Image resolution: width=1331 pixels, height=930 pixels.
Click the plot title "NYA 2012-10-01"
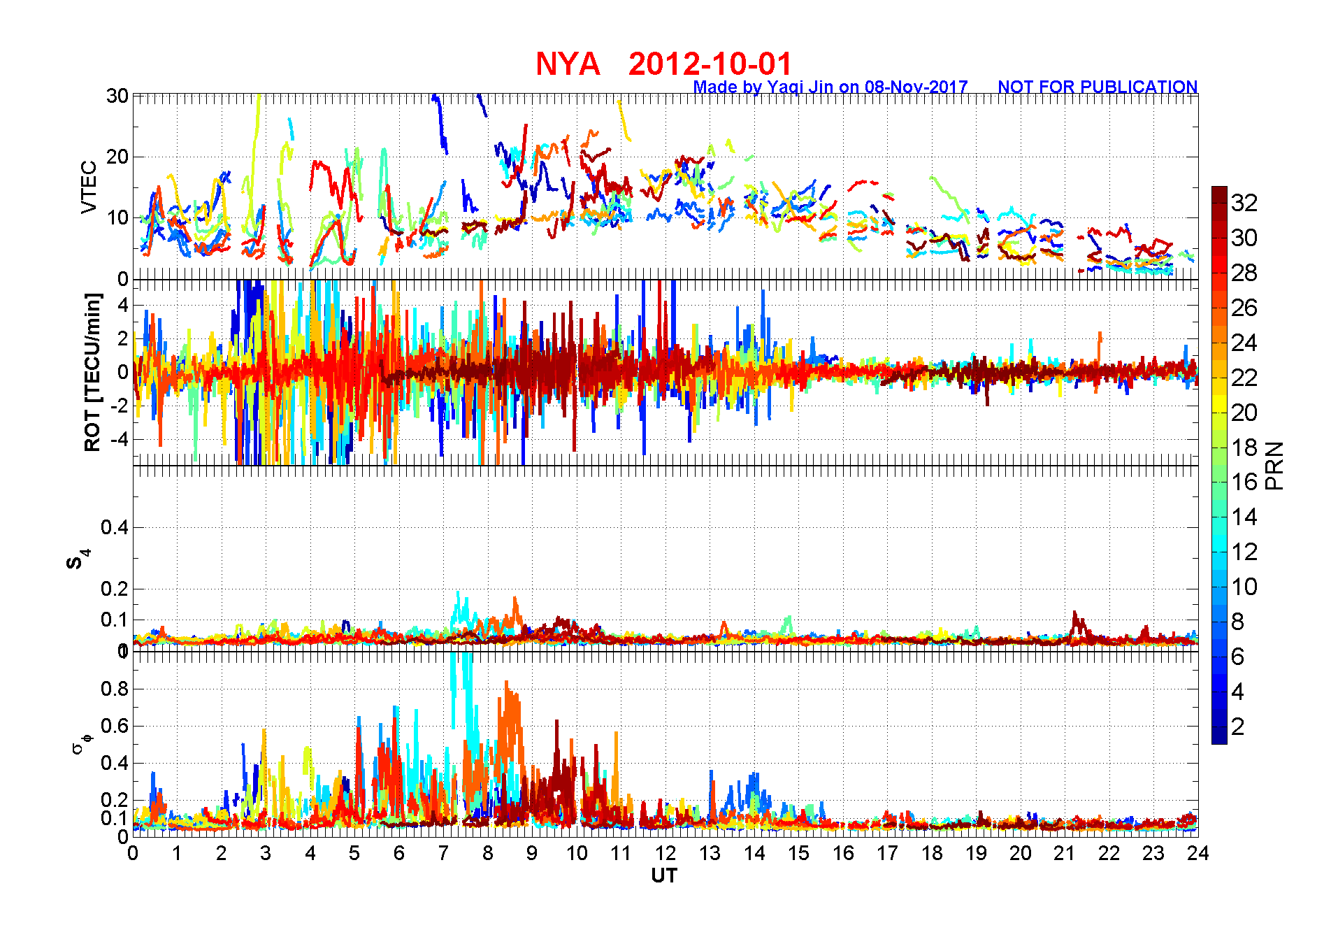pos(663,64)
